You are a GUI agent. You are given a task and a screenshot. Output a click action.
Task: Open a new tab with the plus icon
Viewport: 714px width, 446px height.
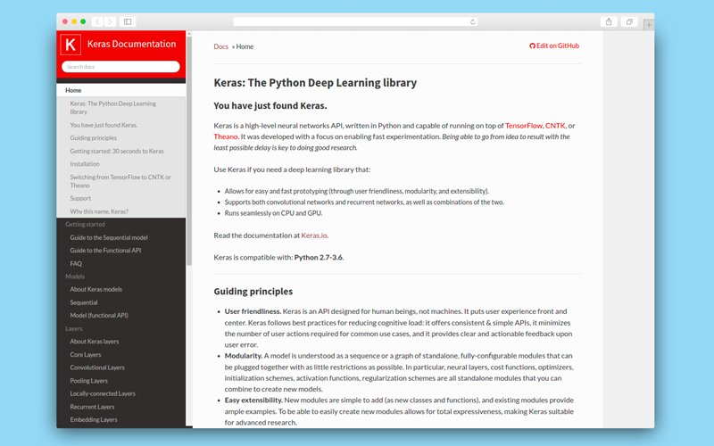[x=649, y=25]
